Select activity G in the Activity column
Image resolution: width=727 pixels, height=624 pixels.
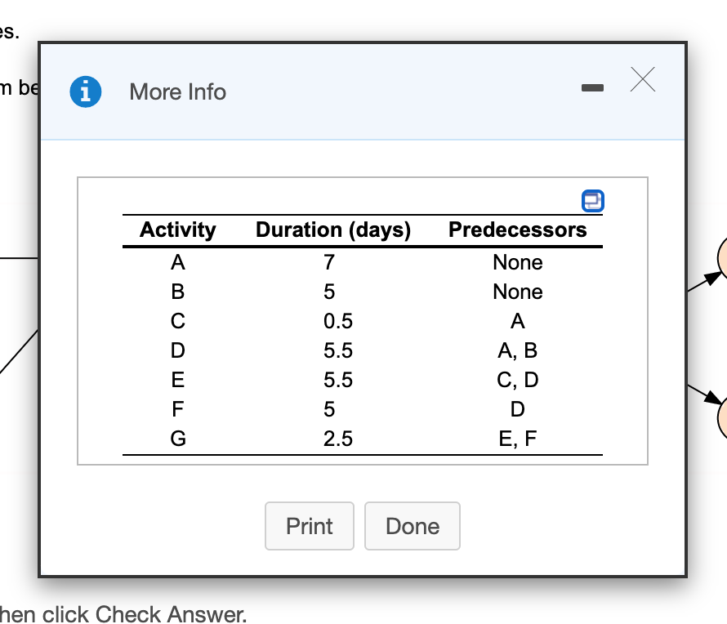(177, 439)
